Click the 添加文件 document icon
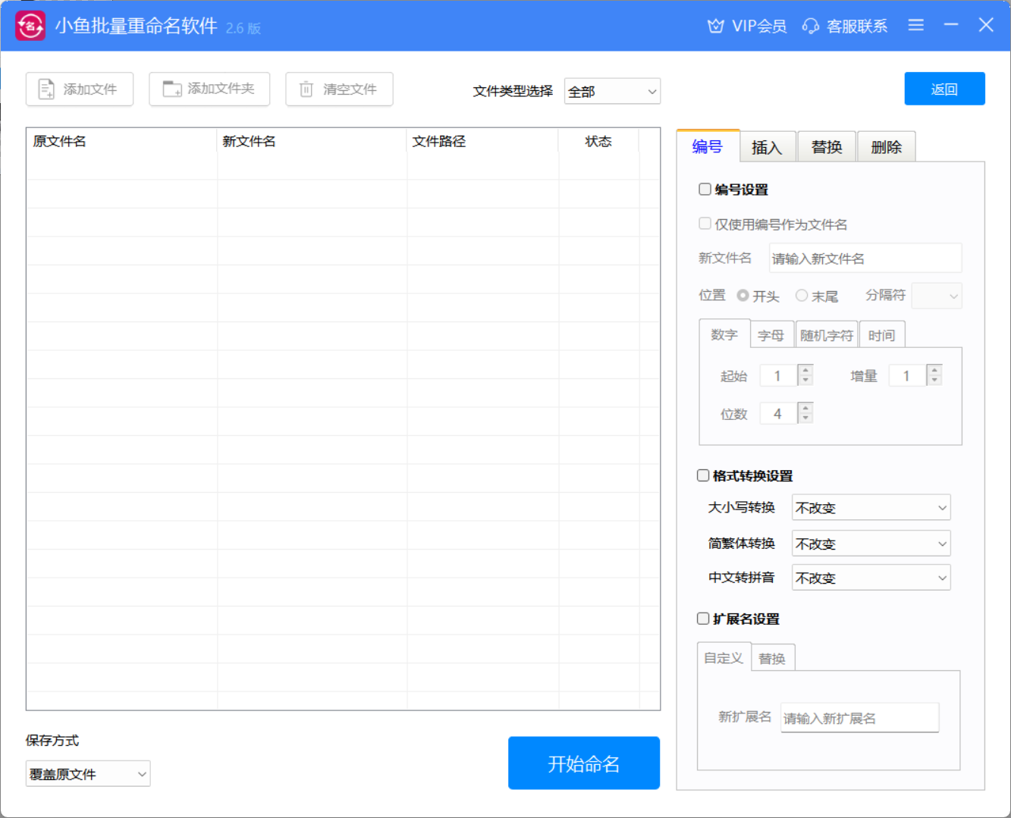 [46, 89]
